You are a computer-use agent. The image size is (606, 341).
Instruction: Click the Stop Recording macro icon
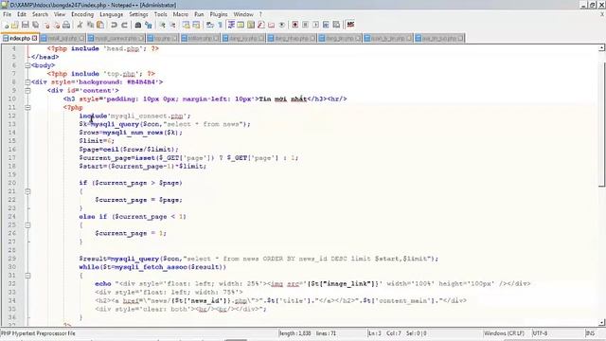(x=305, y=26)
